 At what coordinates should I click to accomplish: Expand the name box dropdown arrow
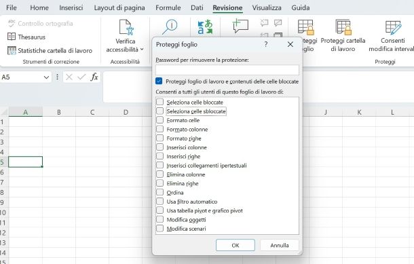(x=46, y=77)
